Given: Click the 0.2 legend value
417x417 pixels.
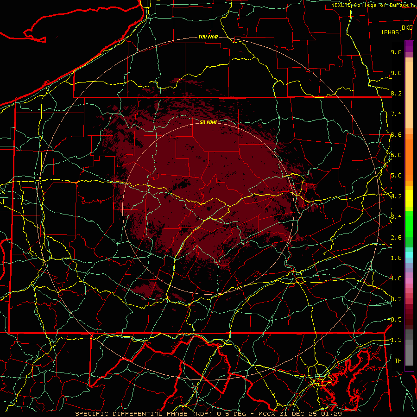Looking at the screenshot, I should [396, 299].
